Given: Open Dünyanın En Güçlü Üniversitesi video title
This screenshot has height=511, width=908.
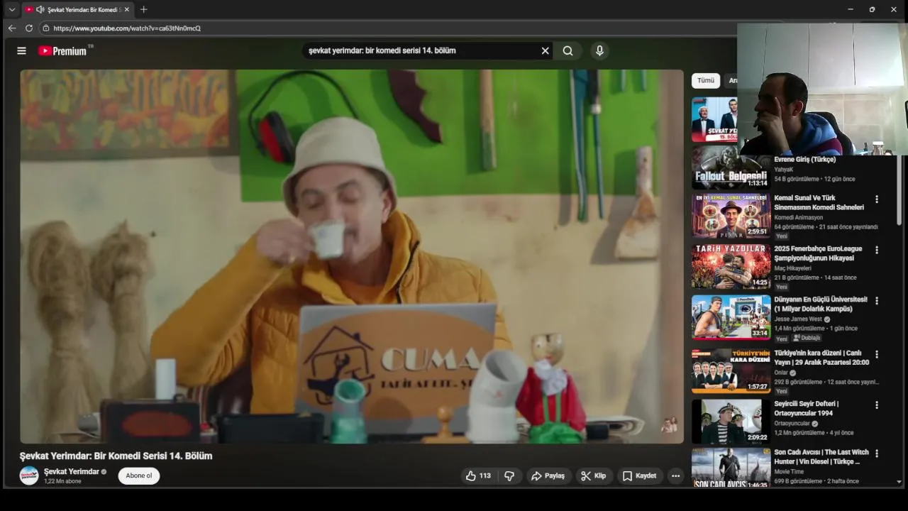Looking at the screenshot, I should tap(821, 304).
